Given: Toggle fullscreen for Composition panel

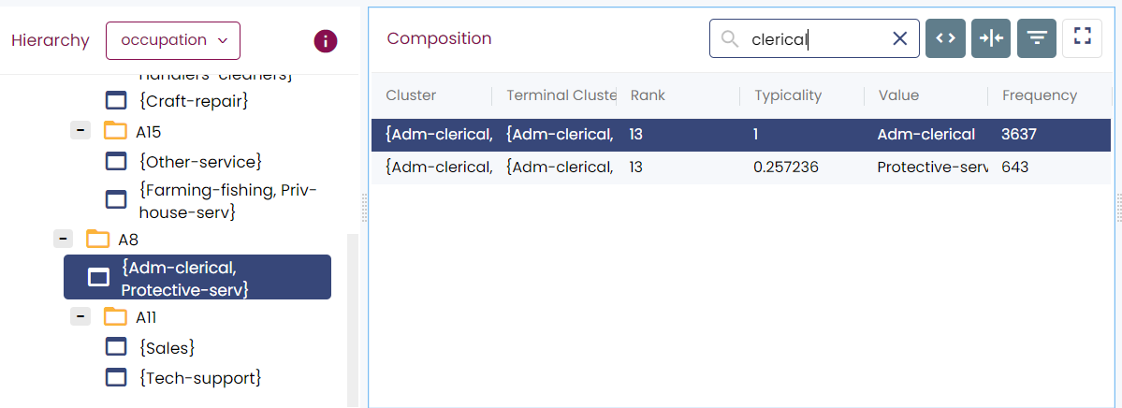Looking at the screenshot, I should point(1082,37).
